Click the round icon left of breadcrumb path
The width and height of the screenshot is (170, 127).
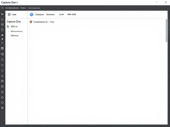pos(2,8)
